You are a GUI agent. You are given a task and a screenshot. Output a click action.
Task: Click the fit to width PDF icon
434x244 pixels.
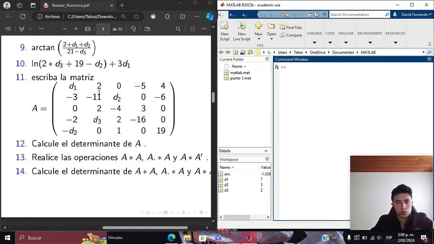88,29
